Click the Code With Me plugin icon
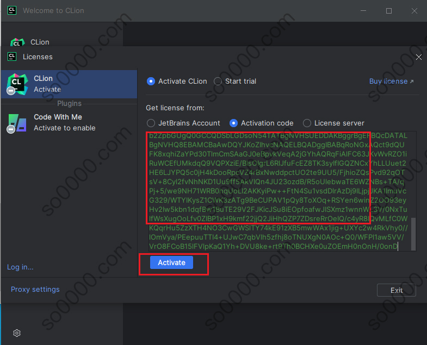Image resolution: width=427 pixels, height=345 pixels. [17, 123]
